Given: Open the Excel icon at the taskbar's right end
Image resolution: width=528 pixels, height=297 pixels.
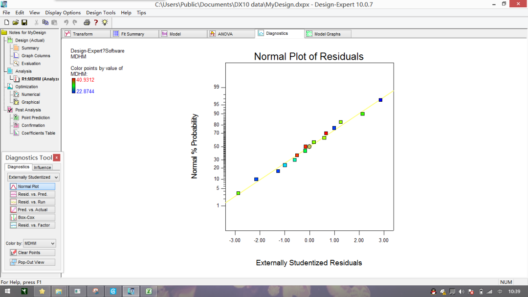Looking at the screenshot, I should click(149, 291).
